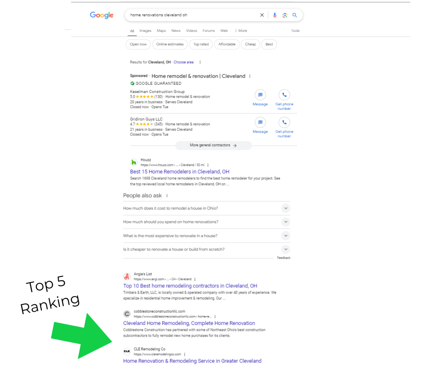This screenshot has height=365, width=440.
Task: Expand 'most expensive to renovate' question
Action: (x=207, y=236)
